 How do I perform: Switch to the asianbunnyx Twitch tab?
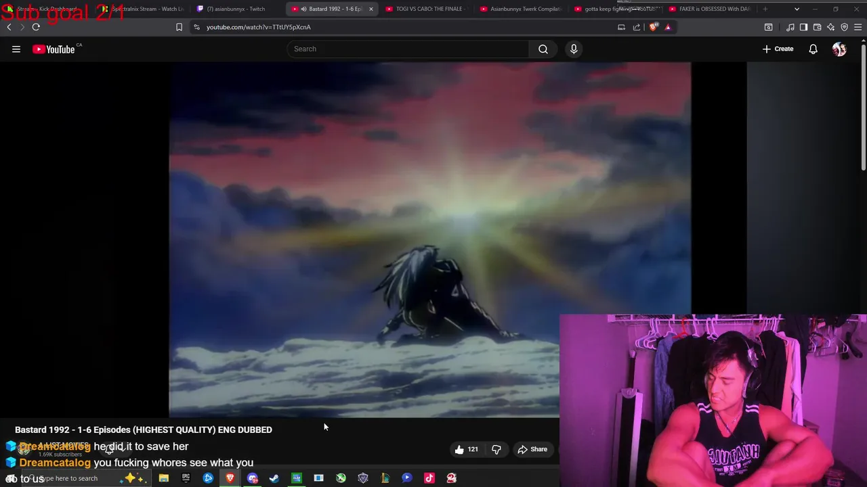(x=235, y=9)
